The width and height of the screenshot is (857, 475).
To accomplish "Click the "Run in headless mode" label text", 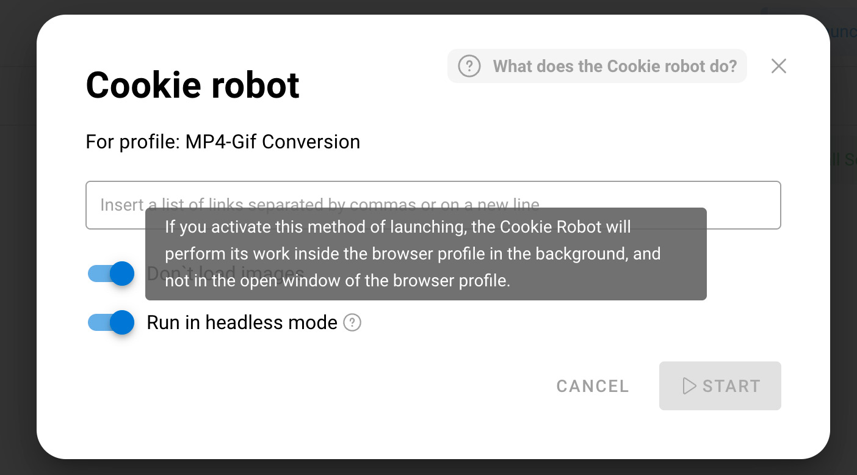I will point(242,322).
